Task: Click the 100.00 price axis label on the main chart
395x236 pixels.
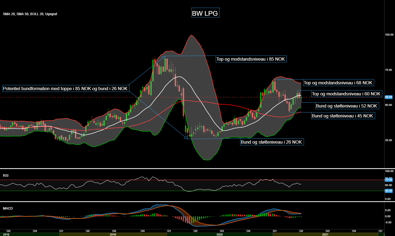Action: [x=389, y=35]
